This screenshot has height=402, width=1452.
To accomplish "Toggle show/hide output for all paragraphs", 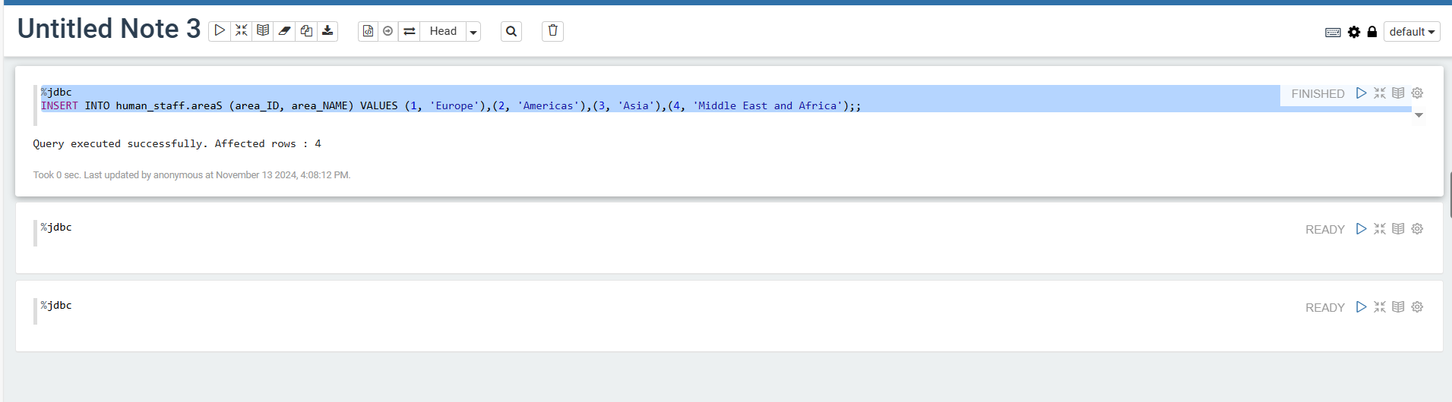I will [x=263, y=31].
